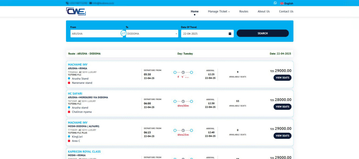
Task: Click red Chalinze nyama drop-off marker icon
Action: point(69,112)
